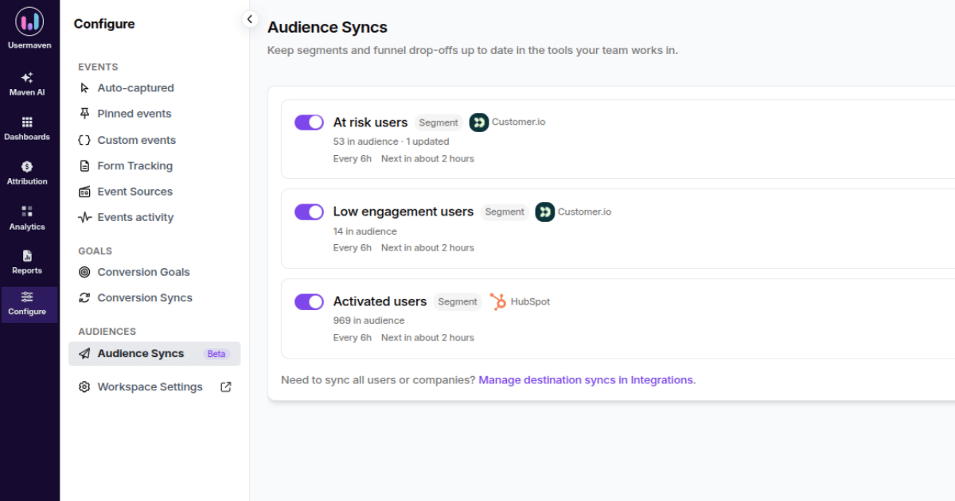Open Reports document icon
Viewport: 955px width, 501px height.
click(27, 255)
